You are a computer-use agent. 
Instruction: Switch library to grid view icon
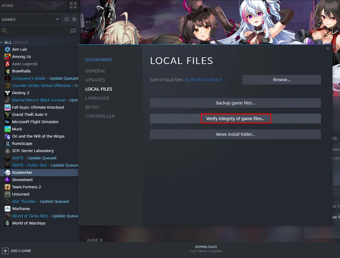73,5
